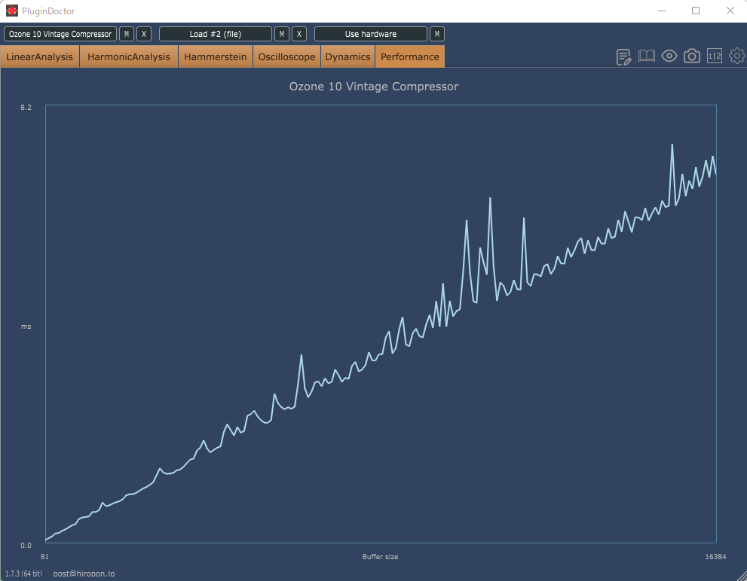
Task: Switch to LinearAnalysis tab
Action: (39, 56)
